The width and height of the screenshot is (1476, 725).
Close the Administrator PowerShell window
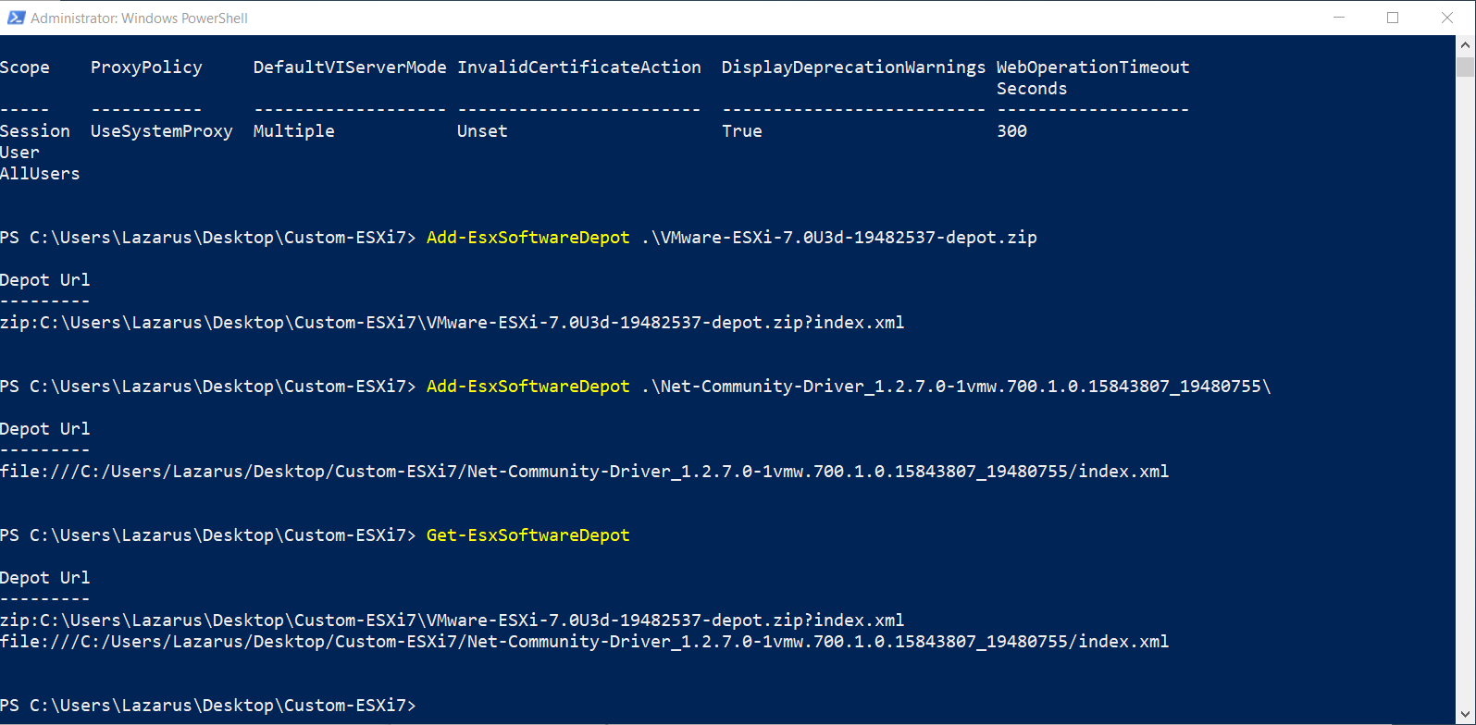point(1447,18)
